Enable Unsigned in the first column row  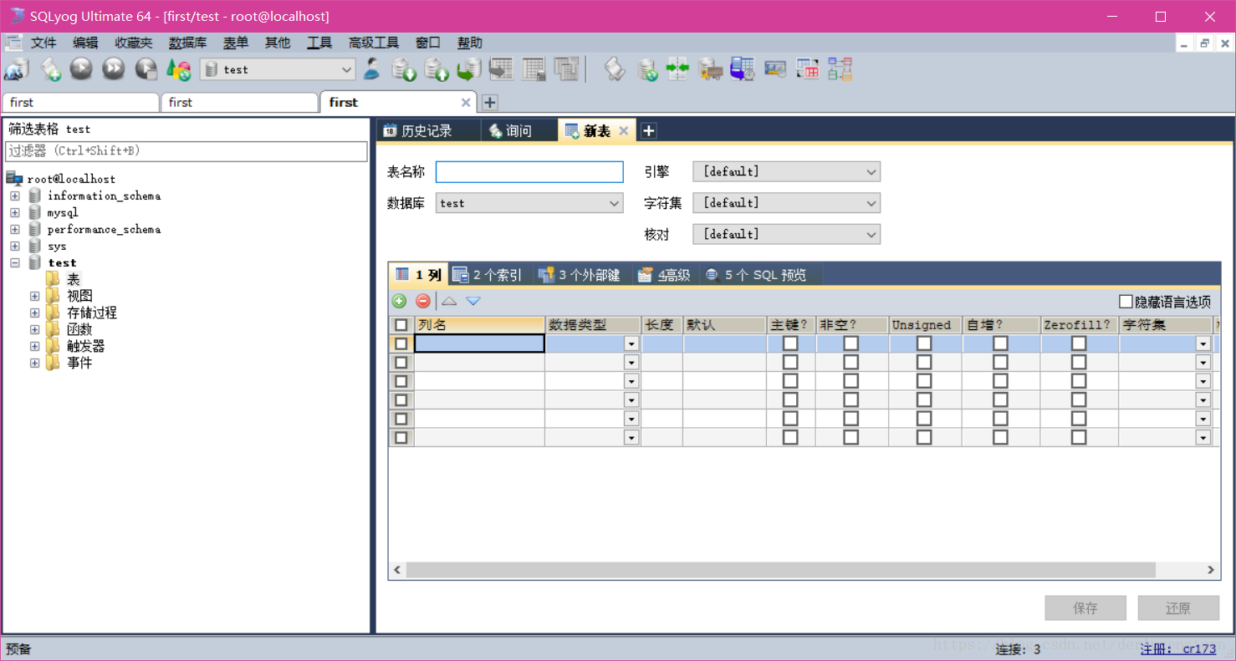coord(924,343)
